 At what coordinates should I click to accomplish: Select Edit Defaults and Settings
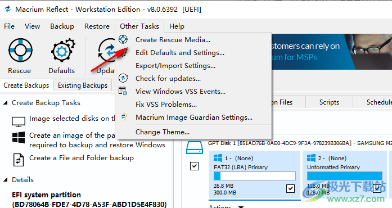[193, 53]
